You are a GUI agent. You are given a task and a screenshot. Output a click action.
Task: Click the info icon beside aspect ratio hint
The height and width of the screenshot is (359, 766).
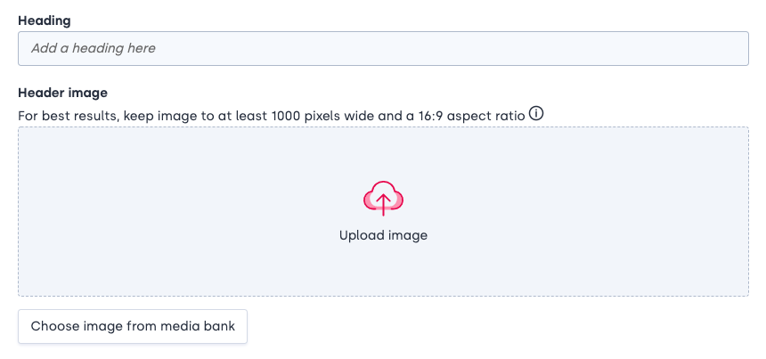(x=536, y=115)
